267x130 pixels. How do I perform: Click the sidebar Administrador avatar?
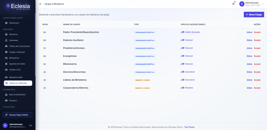coord(5,125)
